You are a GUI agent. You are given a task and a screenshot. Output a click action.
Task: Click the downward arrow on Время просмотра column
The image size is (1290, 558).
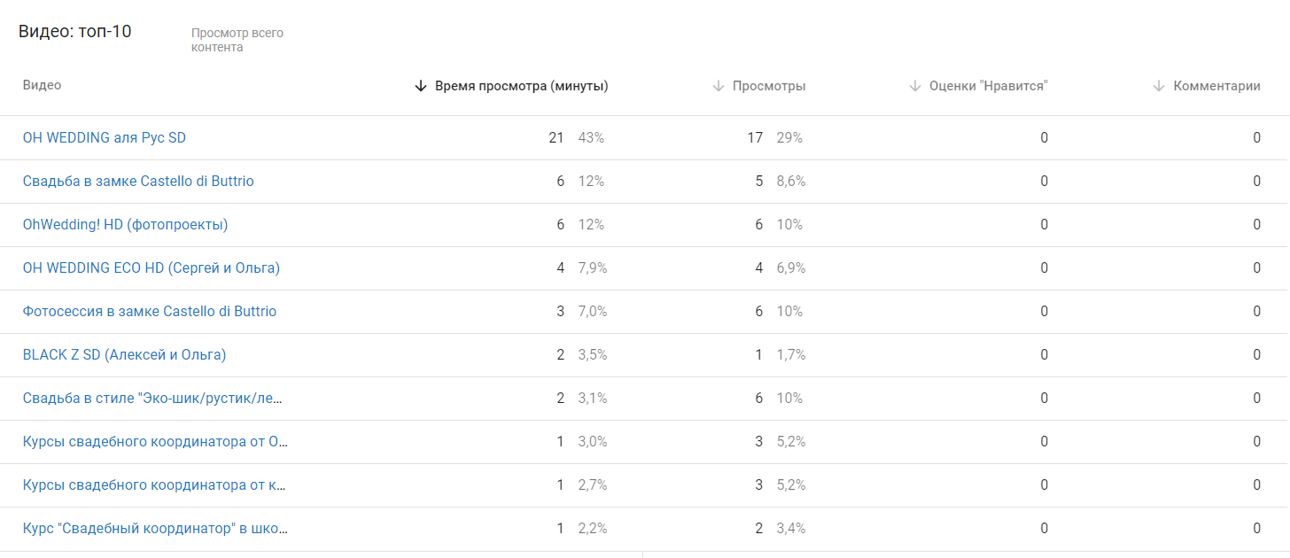point(419,86)
